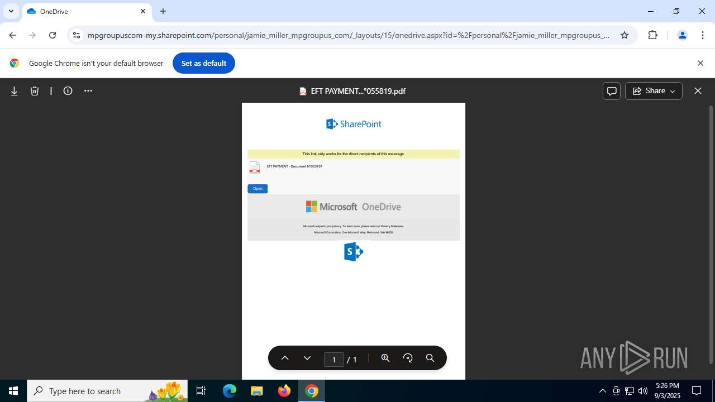The height and width of the screenshot is (402, 715).
Task: Launch Microsoft Edge from taskbar
Action: (230, 391)
